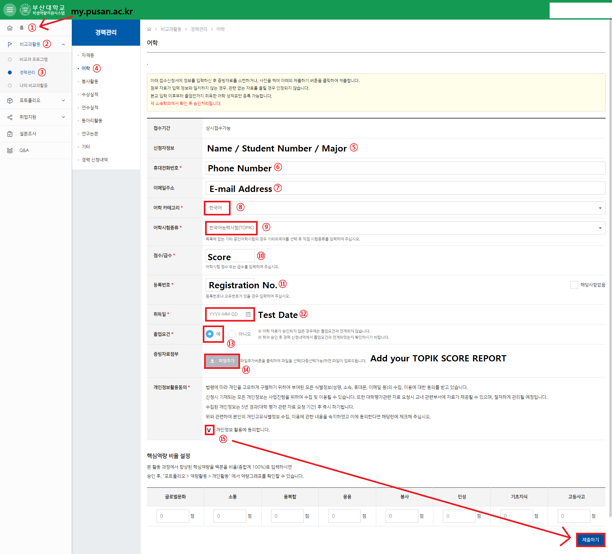The image size is (612, 554).
Task: Click the 설문조사 clipboard icon
Action: 10,134
